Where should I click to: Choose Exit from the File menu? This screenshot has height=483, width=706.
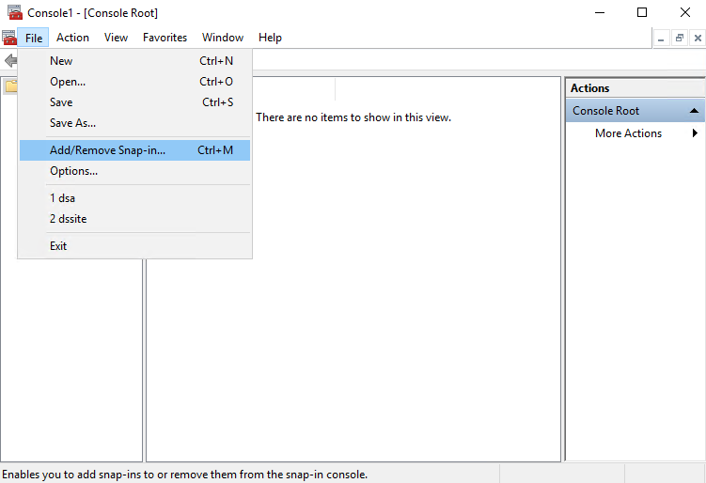tap(58, 246)
